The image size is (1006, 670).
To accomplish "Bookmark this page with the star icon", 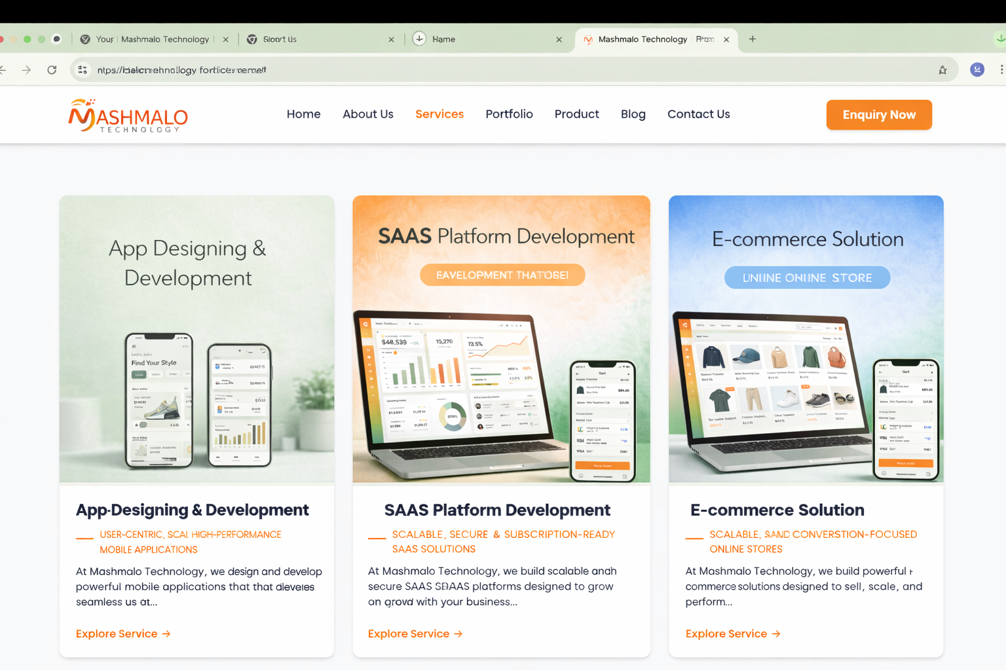I will coord(942,69).
